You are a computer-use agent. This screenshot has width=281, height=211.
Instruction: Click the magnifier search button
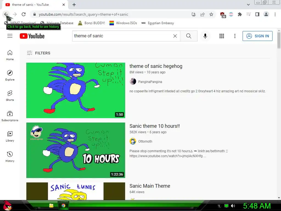tap(189, 36)
